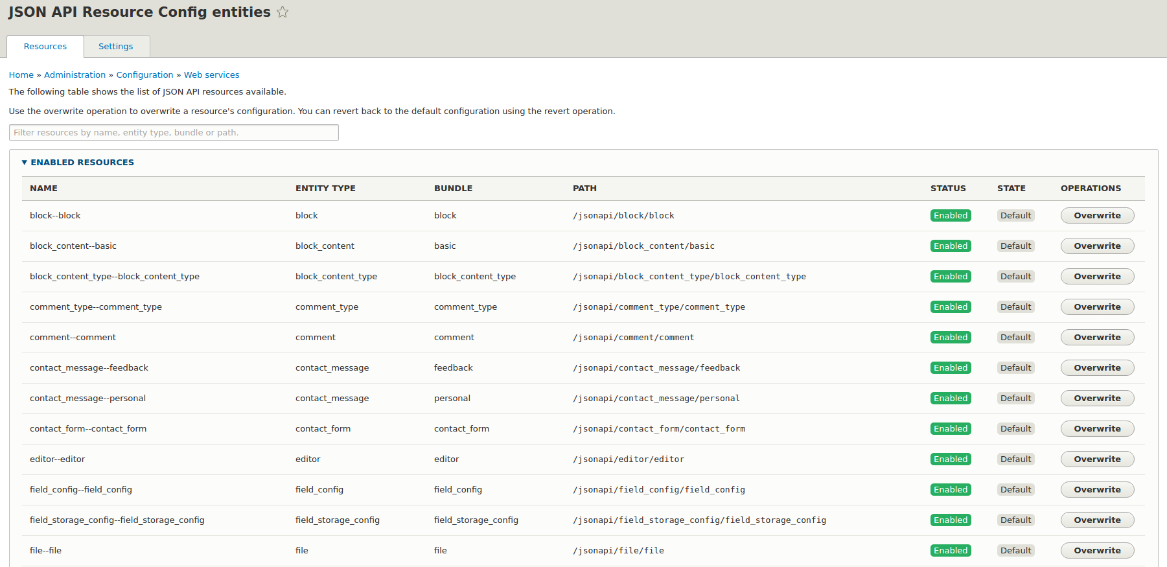Image resolution: width=1167 pixels, height=567 pixels.
Task: Star this page as a shortcut favorite
Action: click(x=283, y=12)
